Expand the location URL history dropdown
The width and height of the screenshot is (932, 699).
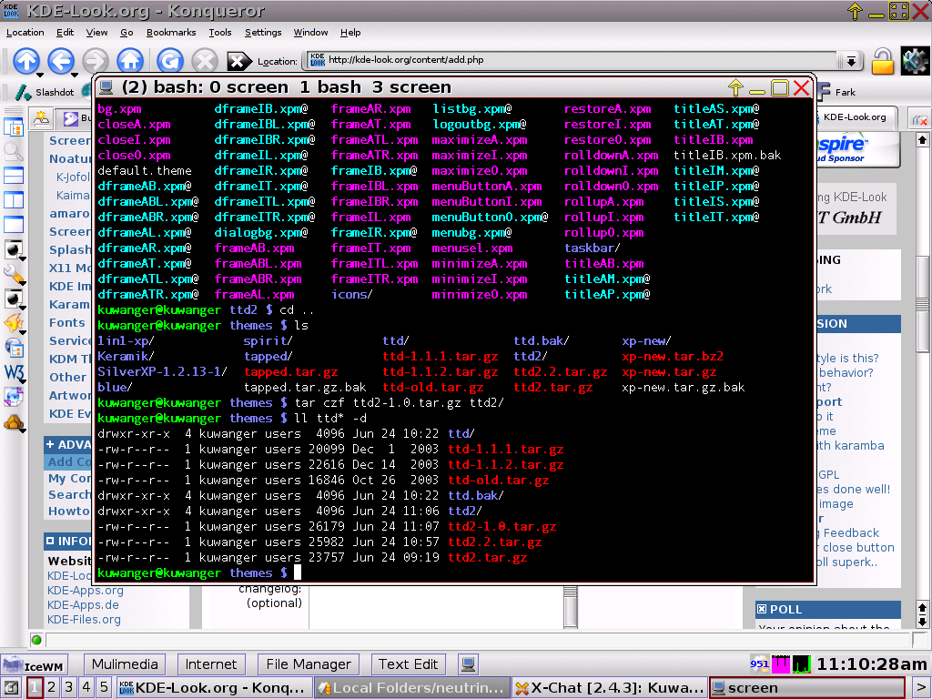pos(851,61)
